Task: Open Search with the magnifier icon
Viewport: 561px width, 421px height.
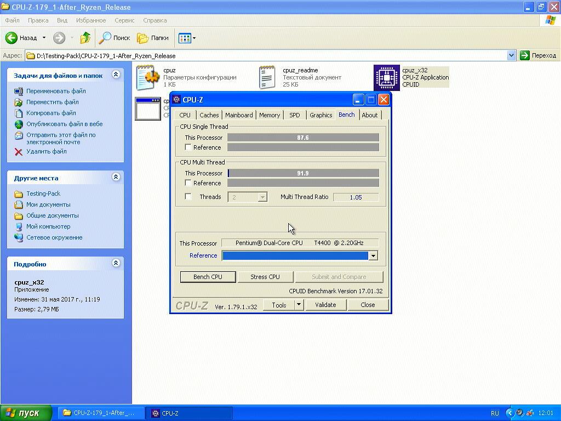Action: pyautogui.click(x=105, y=38)
